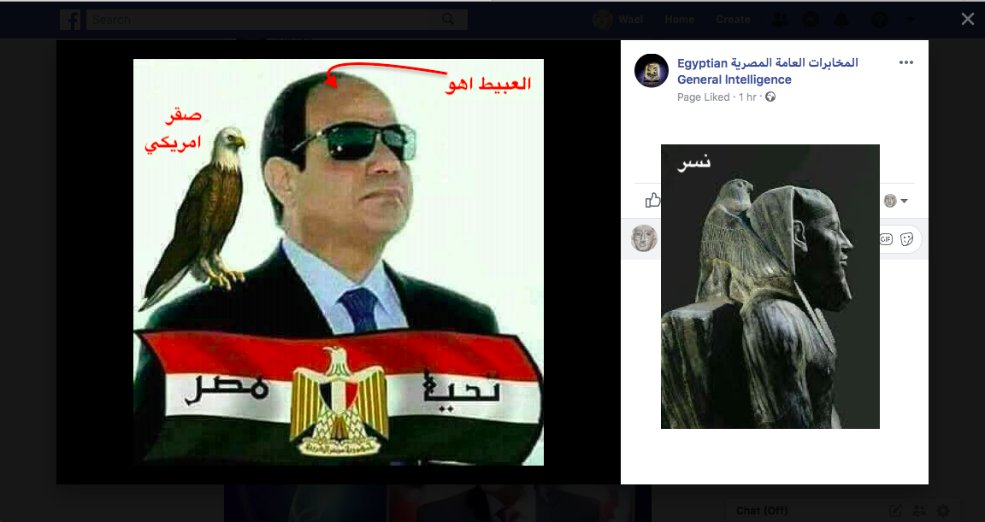Image resolution: width=985 pixels, height=522 pixels.
Task: Expand the commenting-as identity dropdown
Action: (x=896, y=201)
